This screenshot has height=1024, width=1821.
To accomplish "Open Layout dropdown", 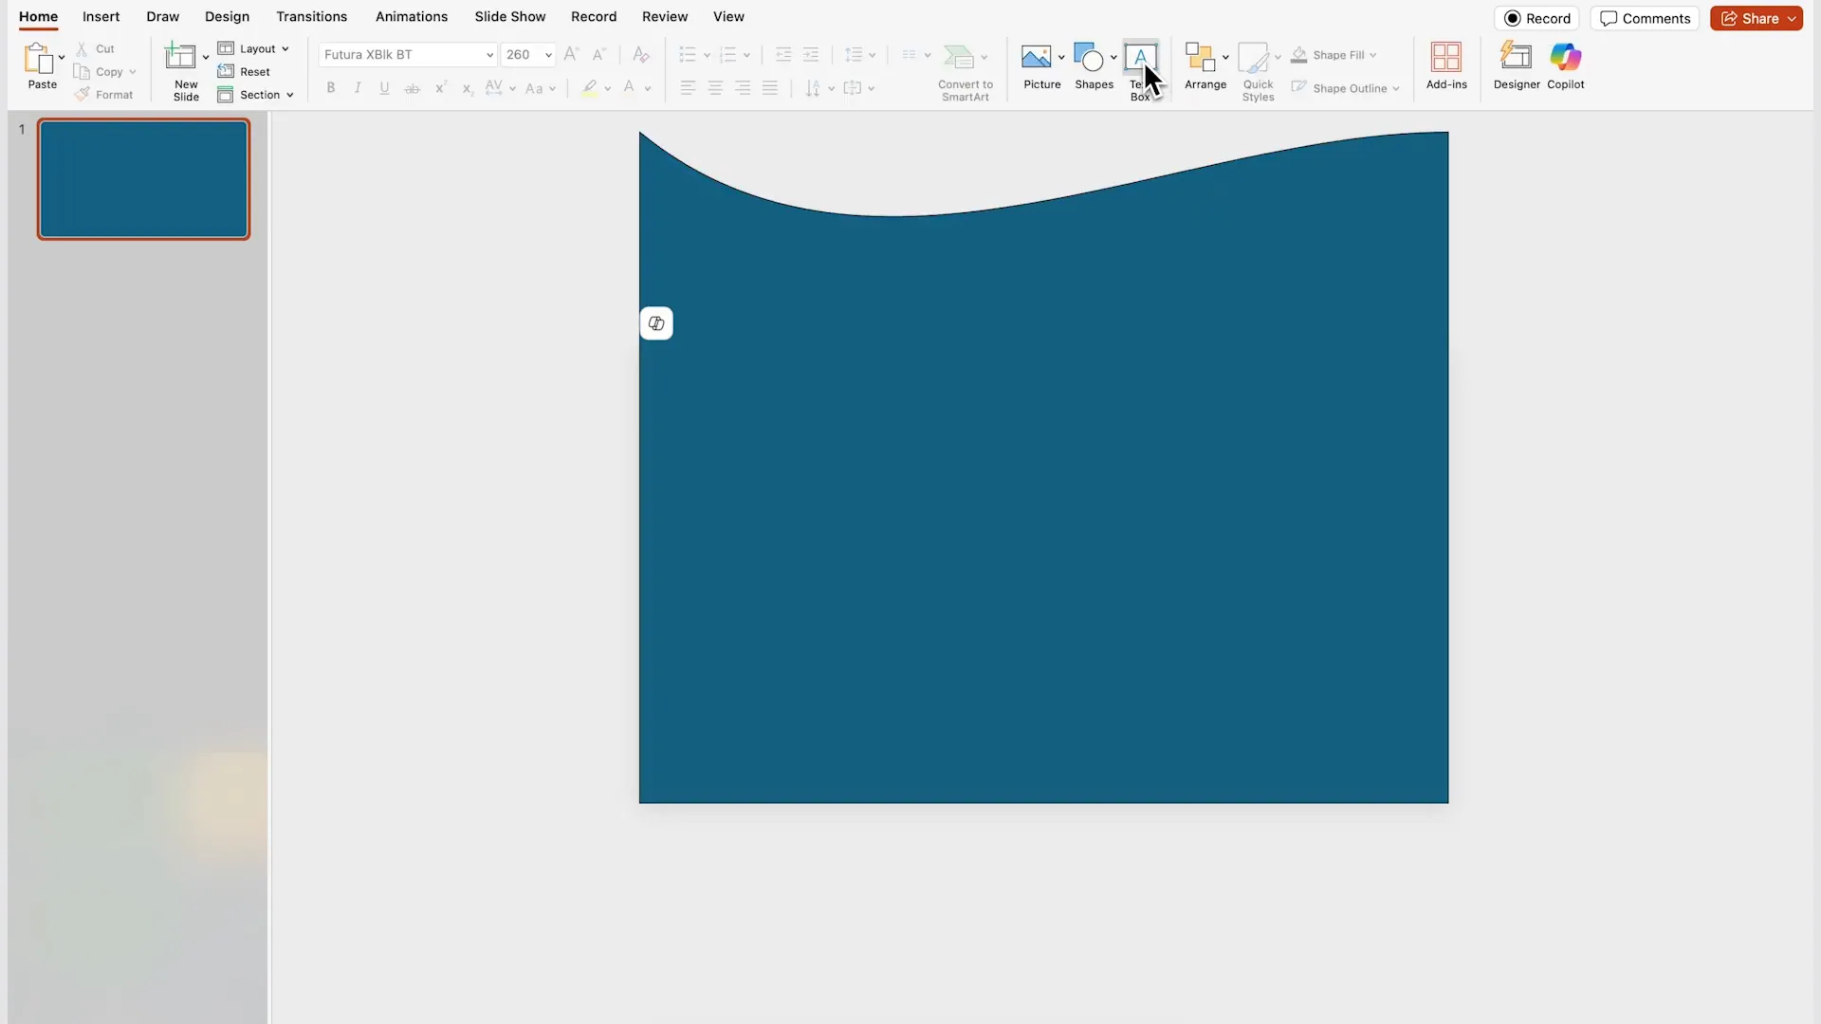I will (x=253, y=48).
